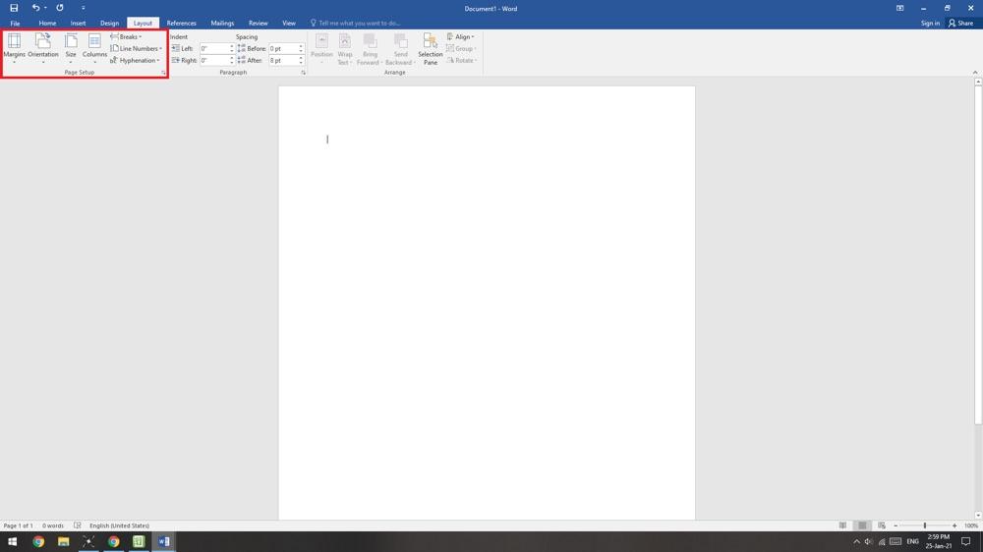Switch to the Insert tab
Image resolution: width=983 pixels, height=552 pixels.
coord(78,23)
